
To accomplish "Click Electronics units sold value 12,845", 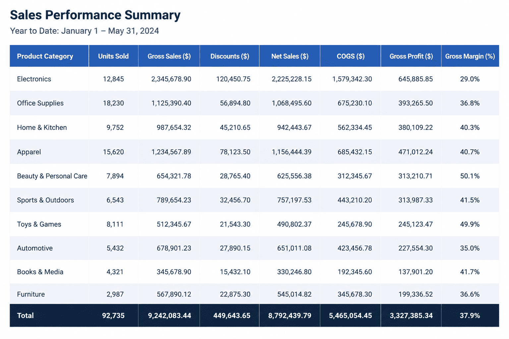I will tap(113, 79).
